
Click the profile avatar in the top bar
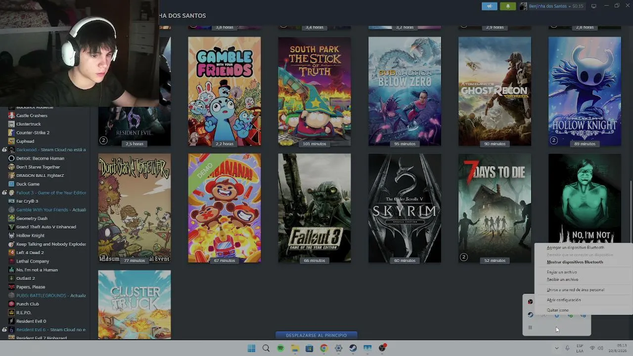tap(523, 6)
